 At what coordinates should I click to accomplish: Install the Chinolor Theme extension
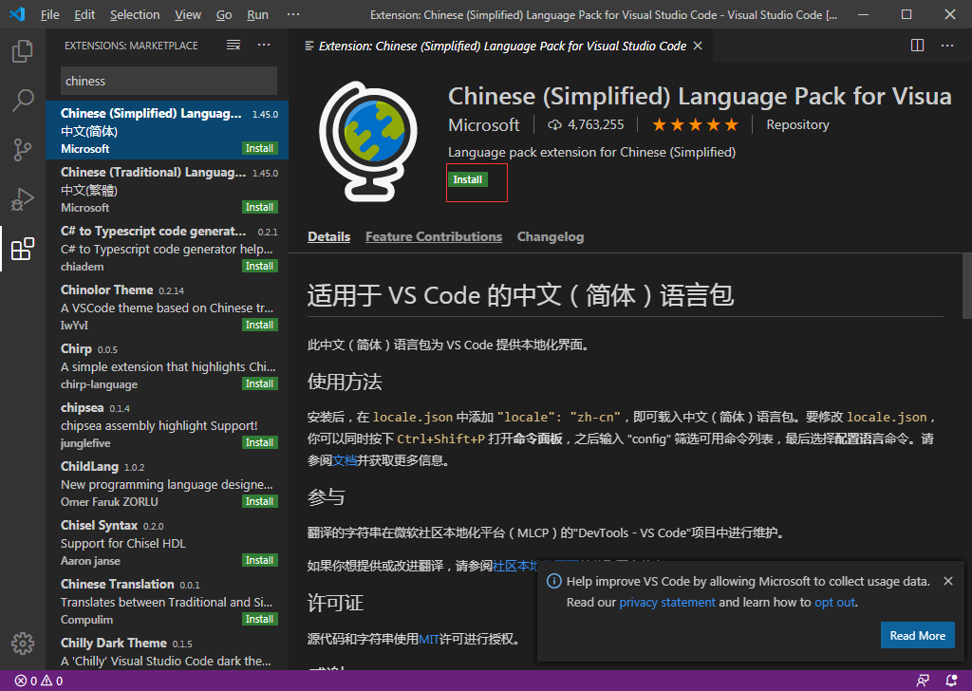[260, 326]
